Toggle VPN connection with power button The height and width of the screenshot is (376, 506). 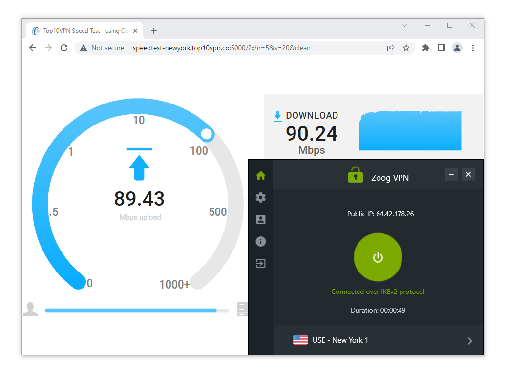coord(378,257)
